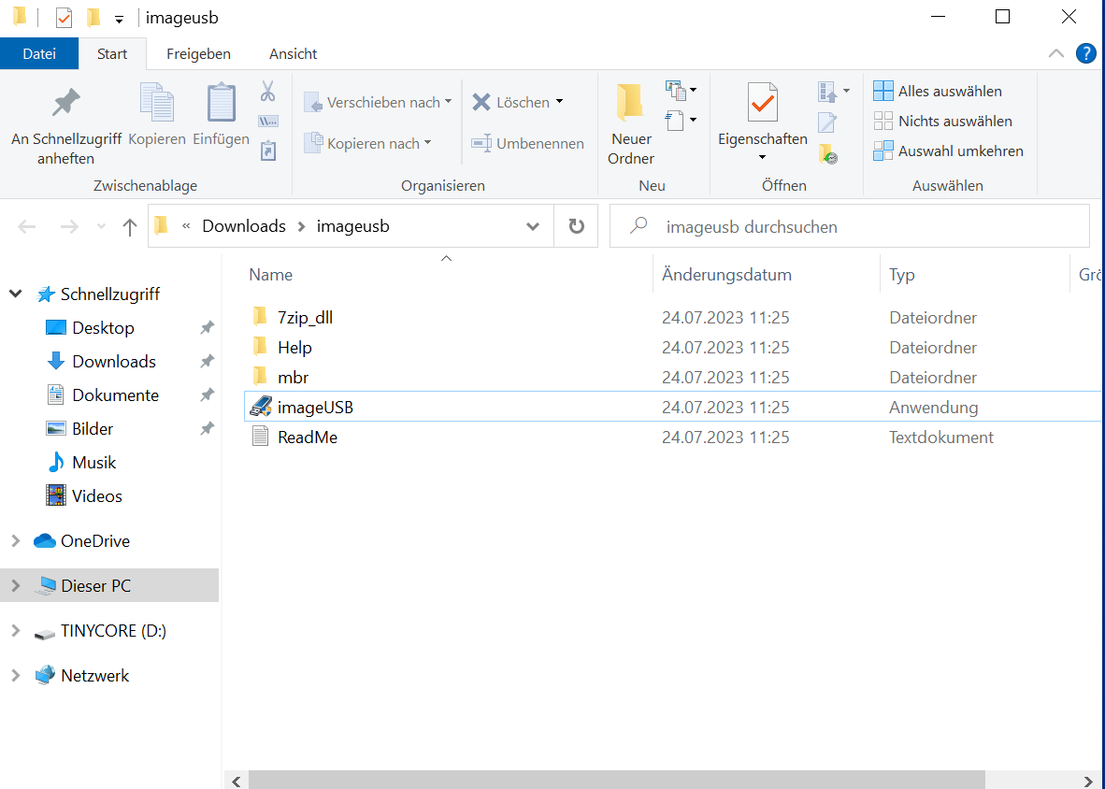Open the Datei menu
This screenshot has height=789, width=1105.
point(39,53)
